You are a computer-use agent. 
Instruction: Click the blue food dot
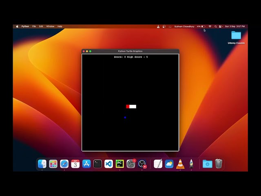point(125,118)
